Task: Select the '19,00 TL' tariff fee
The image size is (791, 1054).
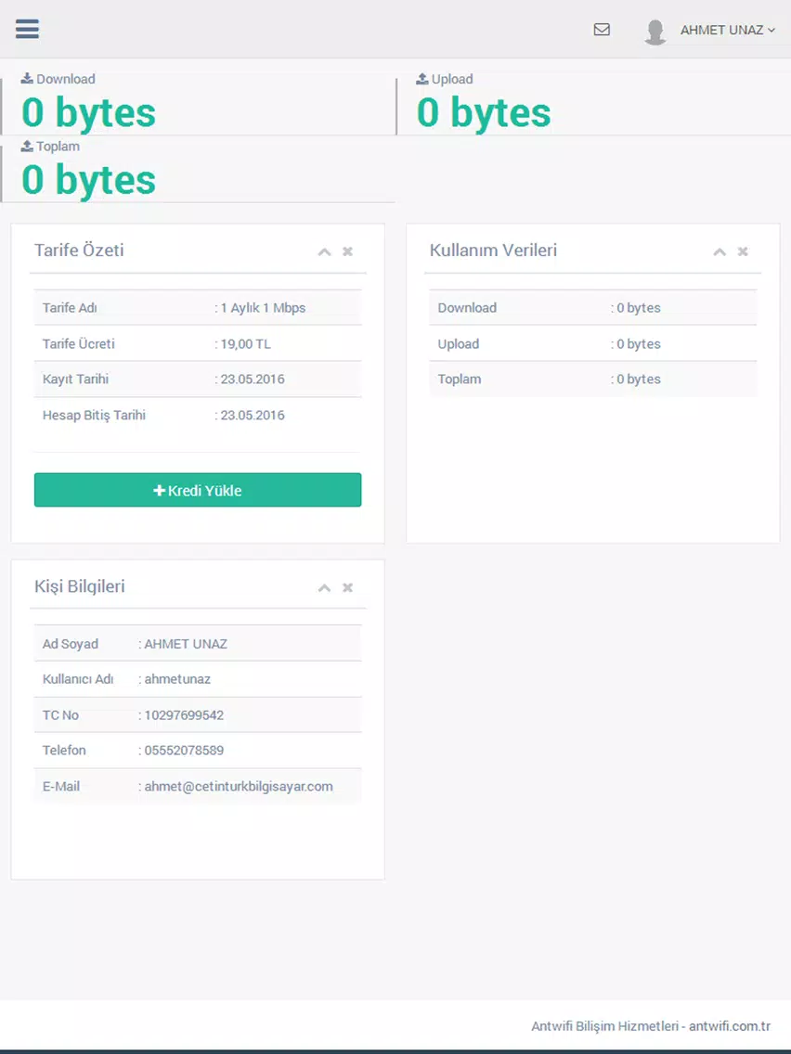Action: click(243, 344)
